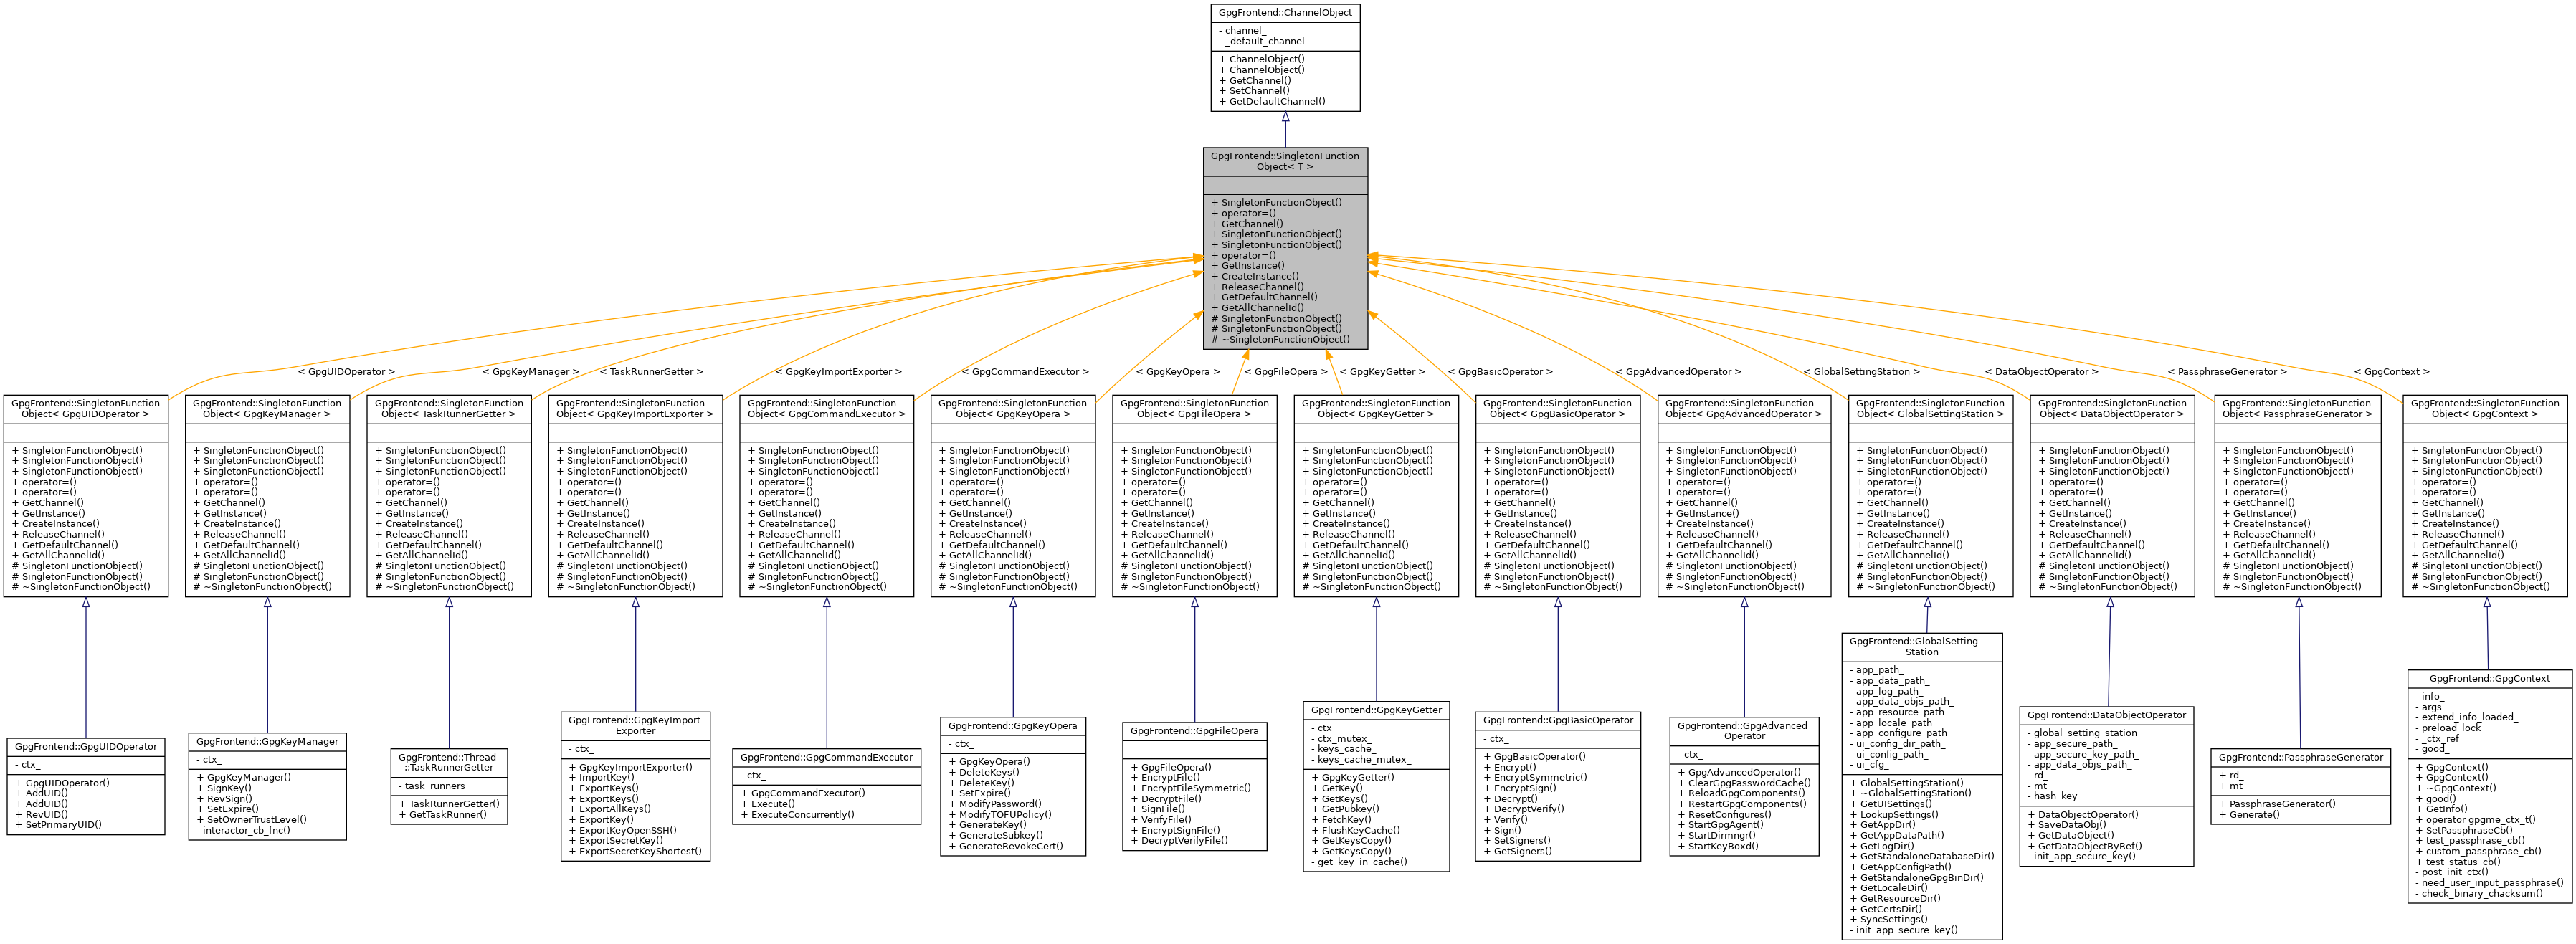Open the GpgFrontend::GpgBasicOperator class box

coord(1558,787)
